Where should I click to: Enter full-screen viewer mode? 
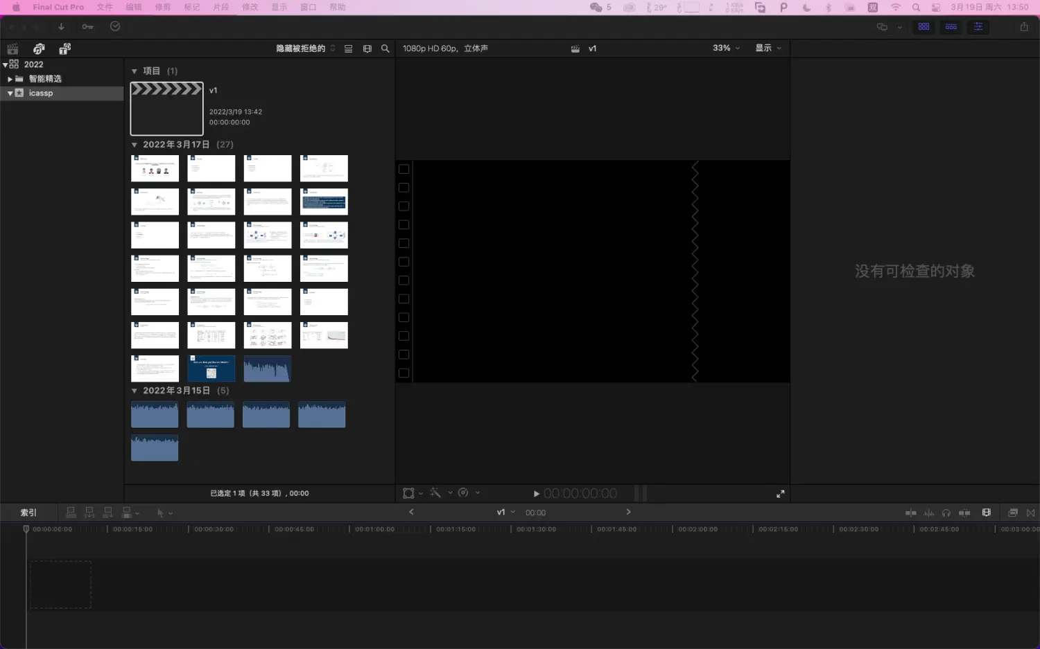[780, 494]
